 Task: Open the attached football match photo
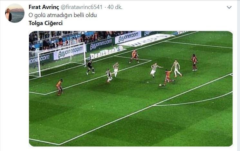131,89
